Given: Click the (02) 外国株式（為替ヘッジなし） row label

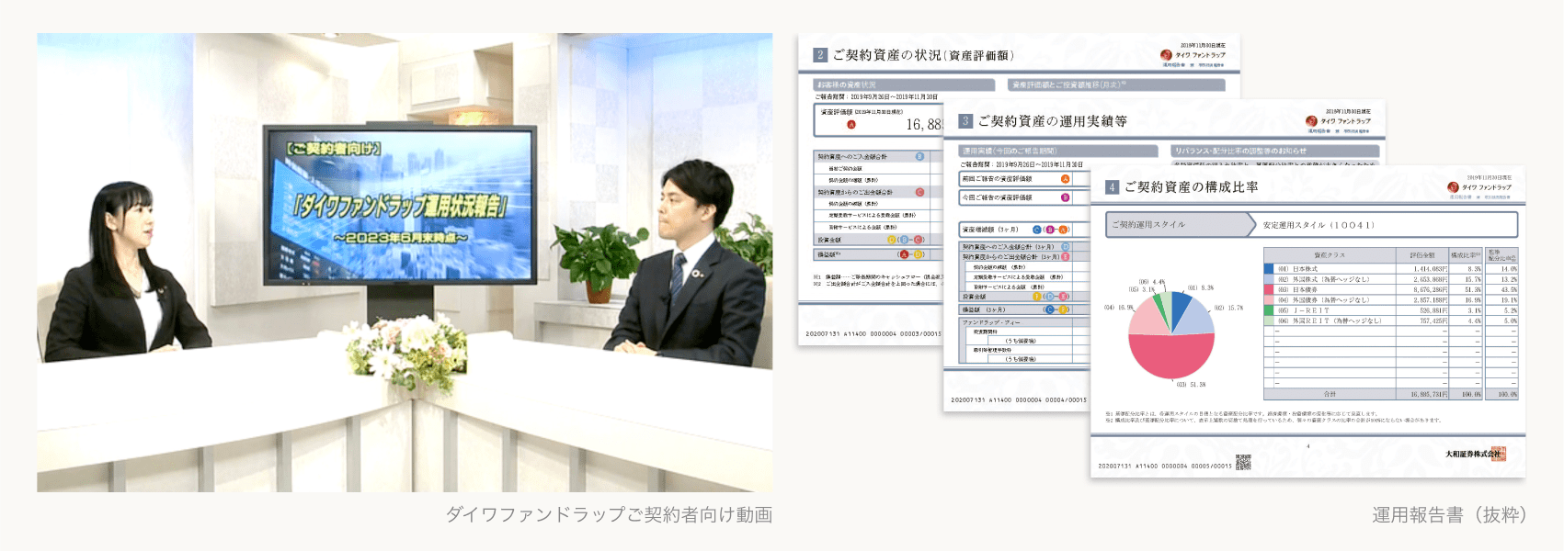Looking at the screenshot, I should coord(1323,279).
